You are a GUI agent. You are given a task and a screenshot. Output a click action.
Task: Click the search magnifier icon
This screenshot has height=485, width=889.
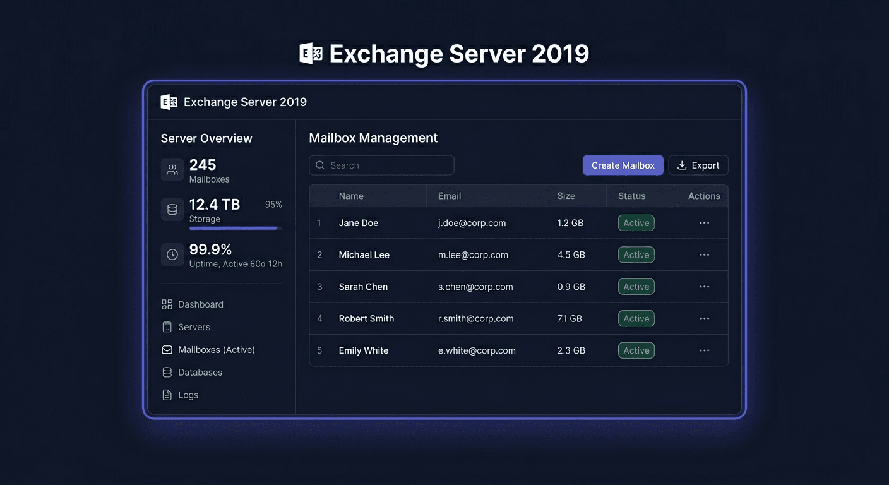[x=320, y=165]
